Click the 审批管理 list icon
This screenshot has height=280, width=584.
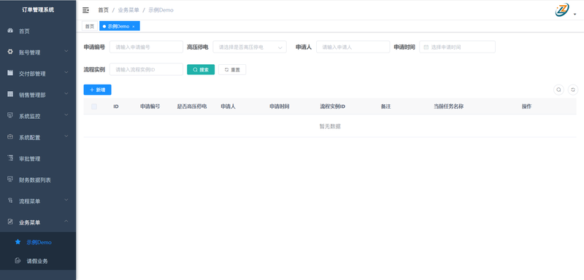10,158
